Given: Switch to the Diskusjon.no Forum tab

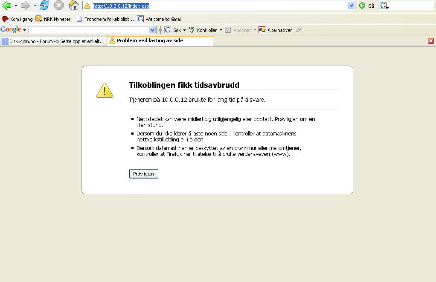Looking at the screenshot, I should [x=53, y=41].
